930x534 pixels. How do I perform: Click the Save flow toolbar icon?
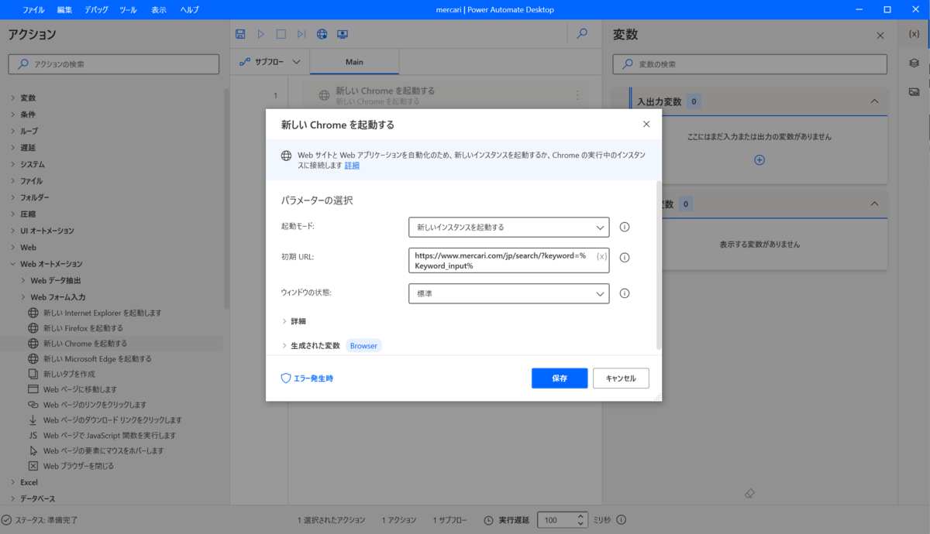click(240, 34)
